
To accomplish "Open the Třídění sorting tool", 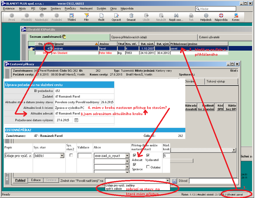I will [x=72, y=17].
